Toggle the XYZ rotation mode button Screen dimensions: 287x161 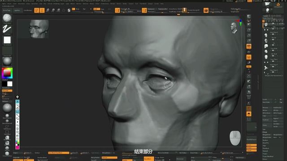tap(249, 67)
